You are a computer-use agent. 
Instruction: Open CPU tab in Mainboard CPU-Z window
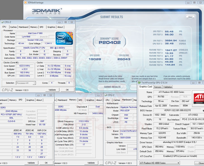107,100
